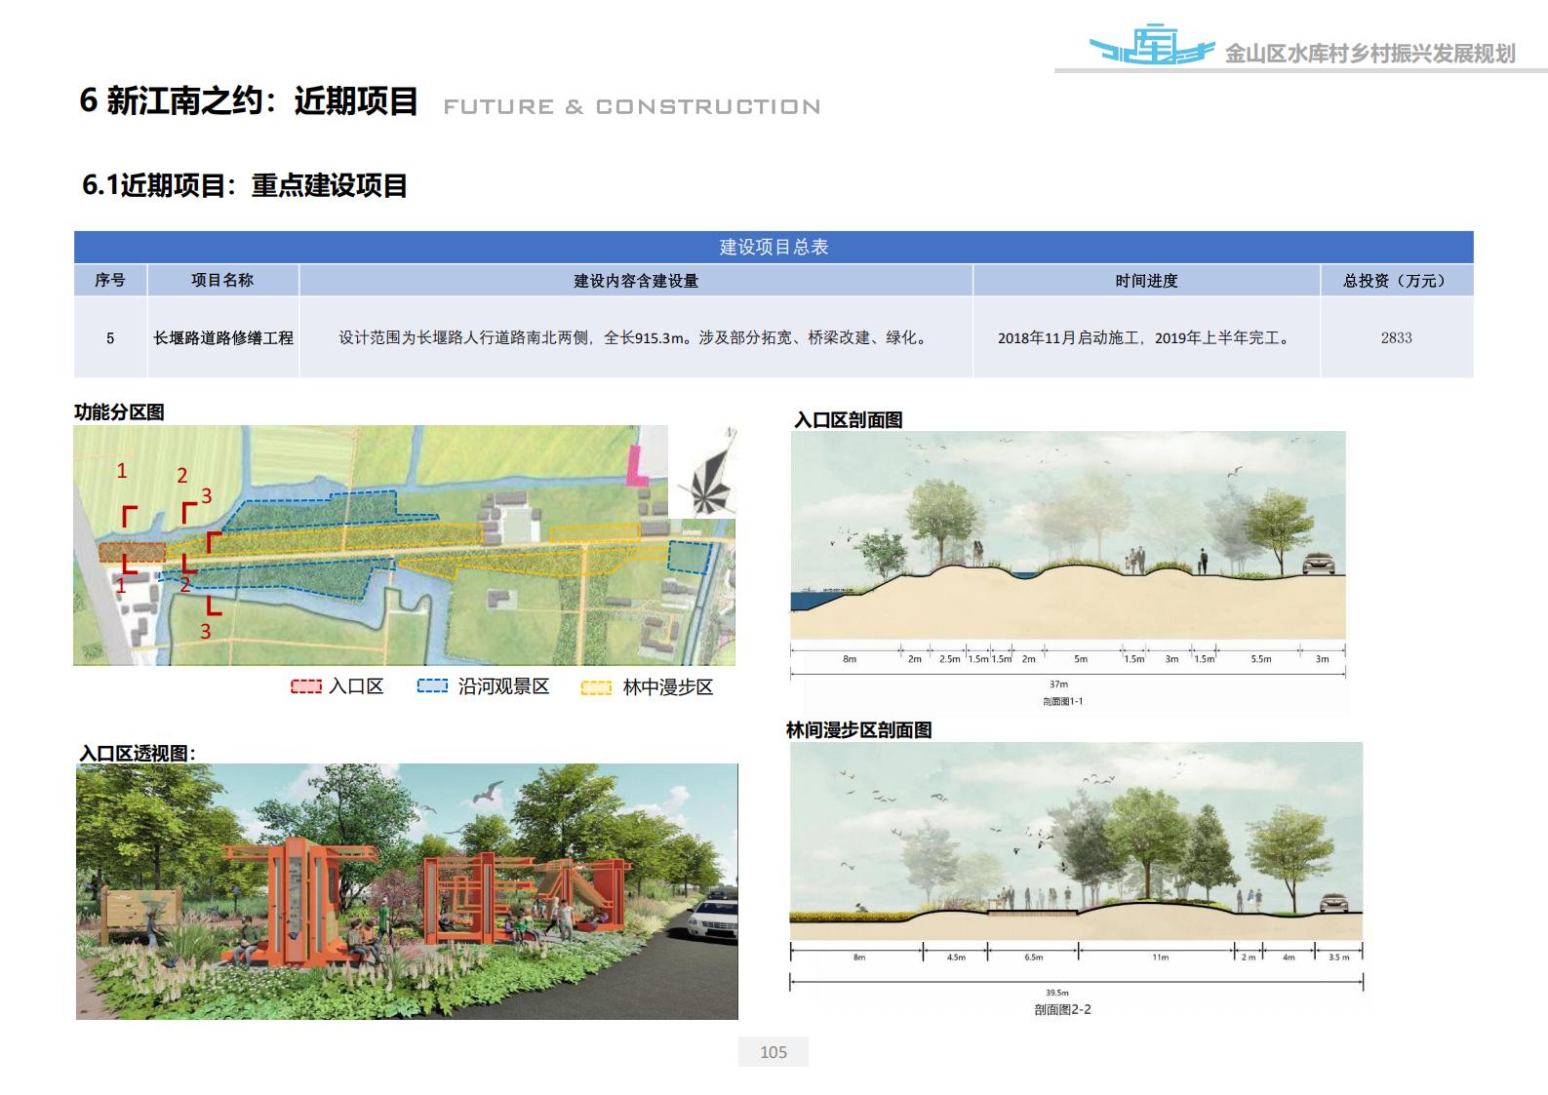The image size is (1548, 1095).
Task: Click the 5.5m dimension in section 1-1
Action: 1261,659
